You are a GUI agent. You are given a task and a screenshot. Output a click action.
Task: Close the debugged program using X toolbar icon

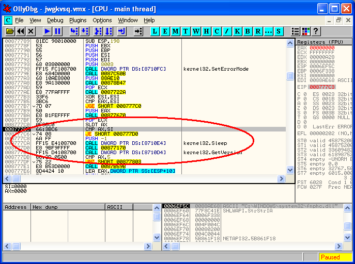(31, 31)
